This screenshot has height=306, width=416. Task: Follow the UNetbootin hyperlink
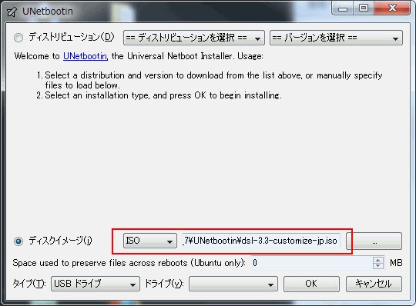[x=86, y=56]
